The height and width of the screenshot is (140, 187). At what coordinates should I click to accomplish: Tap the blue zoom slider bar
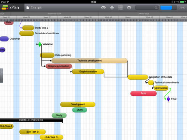[166, 8]
